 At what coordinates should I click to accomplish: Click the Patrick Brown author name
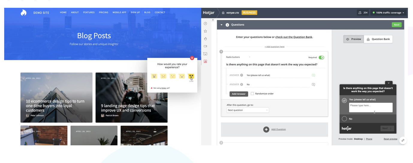pos(112,115)
